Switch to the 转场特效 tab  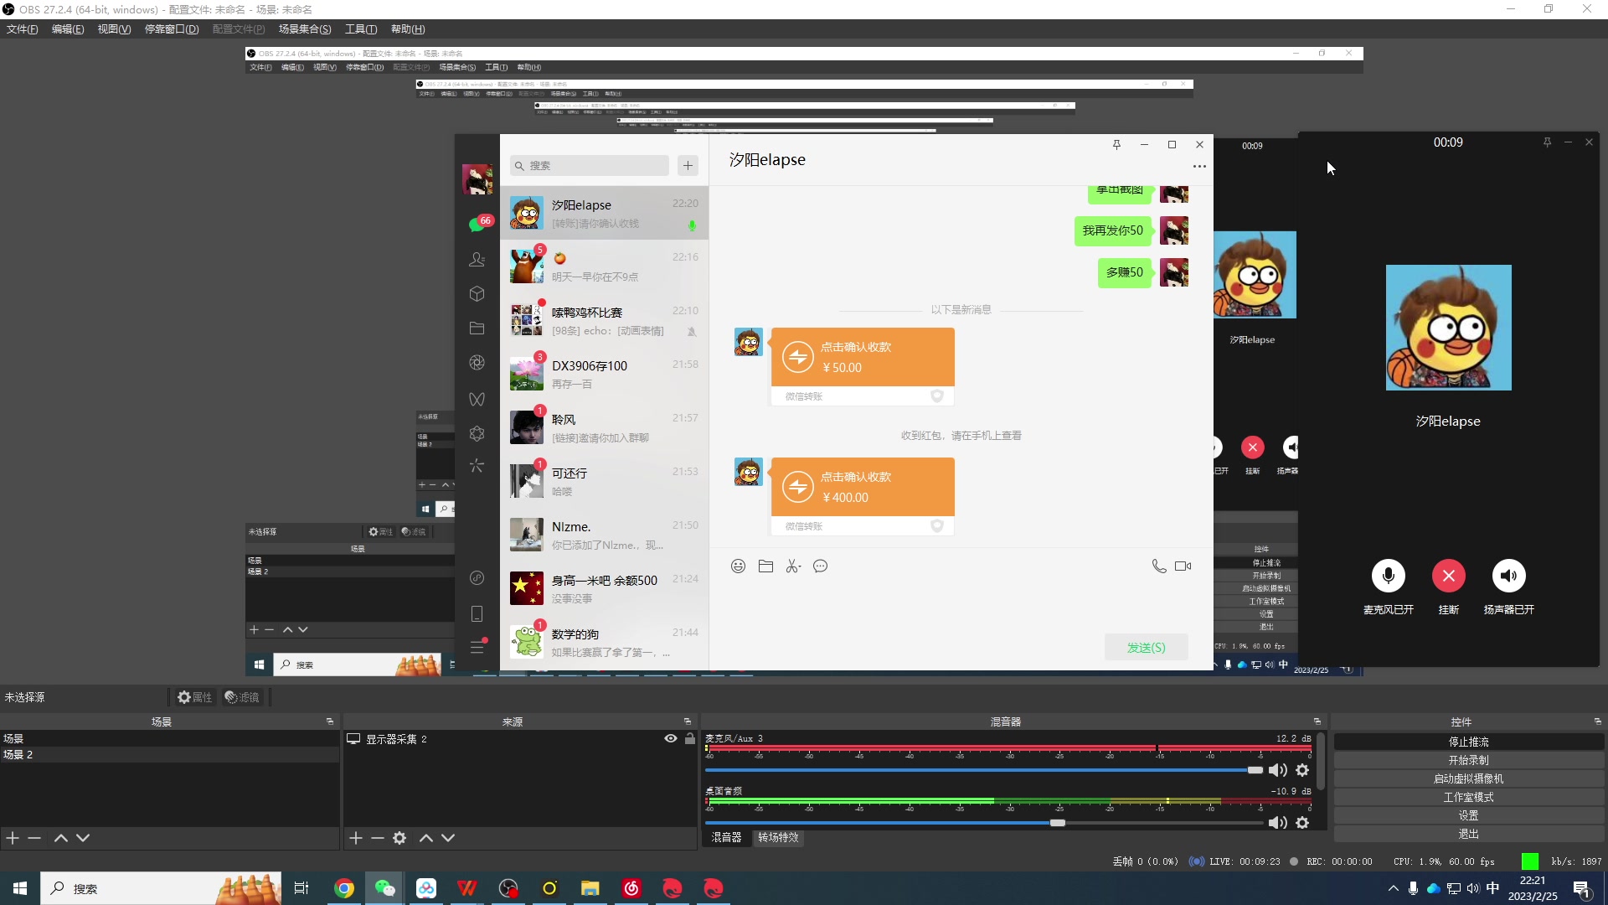coord(778,837)
